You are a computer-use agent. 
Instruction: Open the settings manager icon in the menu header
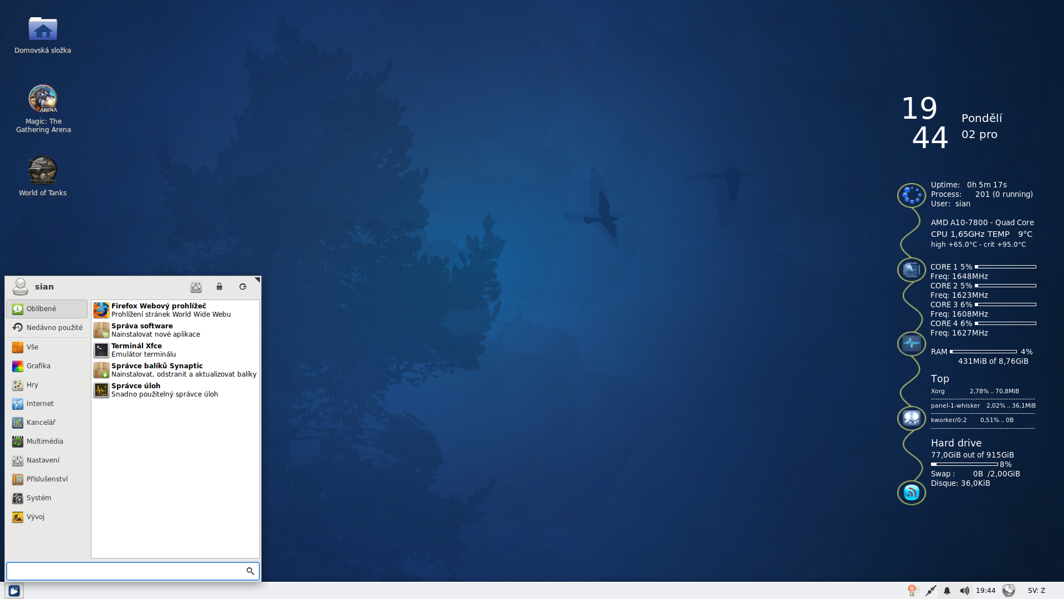(196, 287)
